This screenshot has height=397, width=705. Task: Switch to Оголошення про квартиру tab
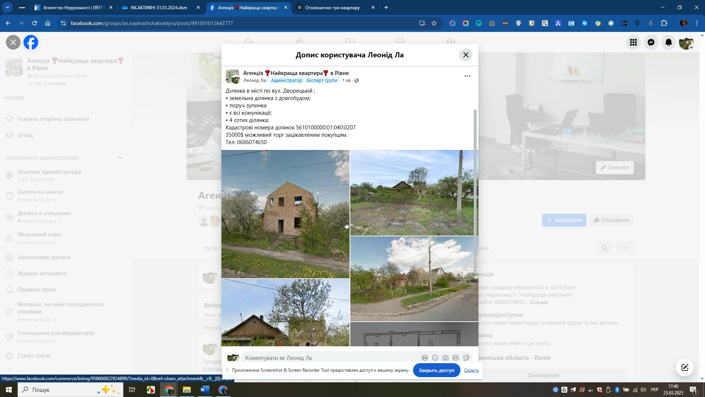point(332,8)
